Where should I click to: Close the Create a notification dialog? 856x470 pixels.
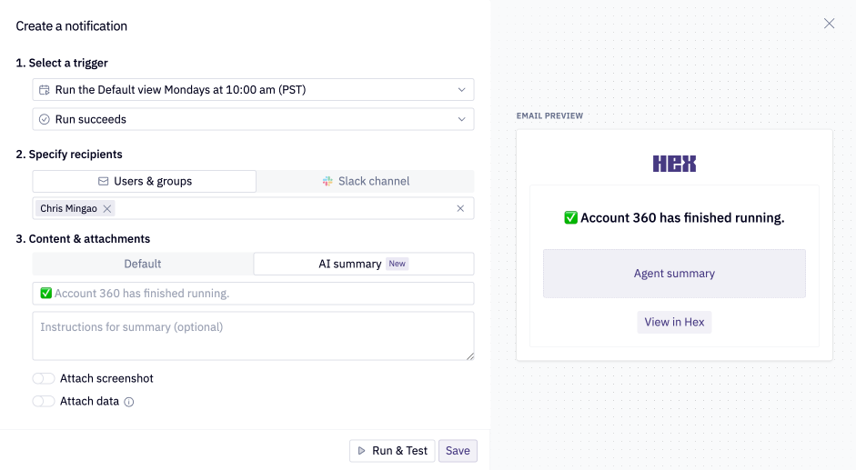coord(829,24)
